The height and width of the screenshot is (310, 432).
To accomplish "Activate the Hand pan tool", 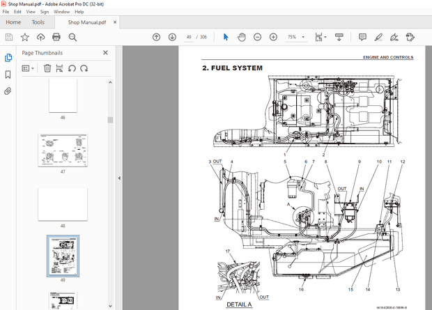I will [x=242, y=37].
